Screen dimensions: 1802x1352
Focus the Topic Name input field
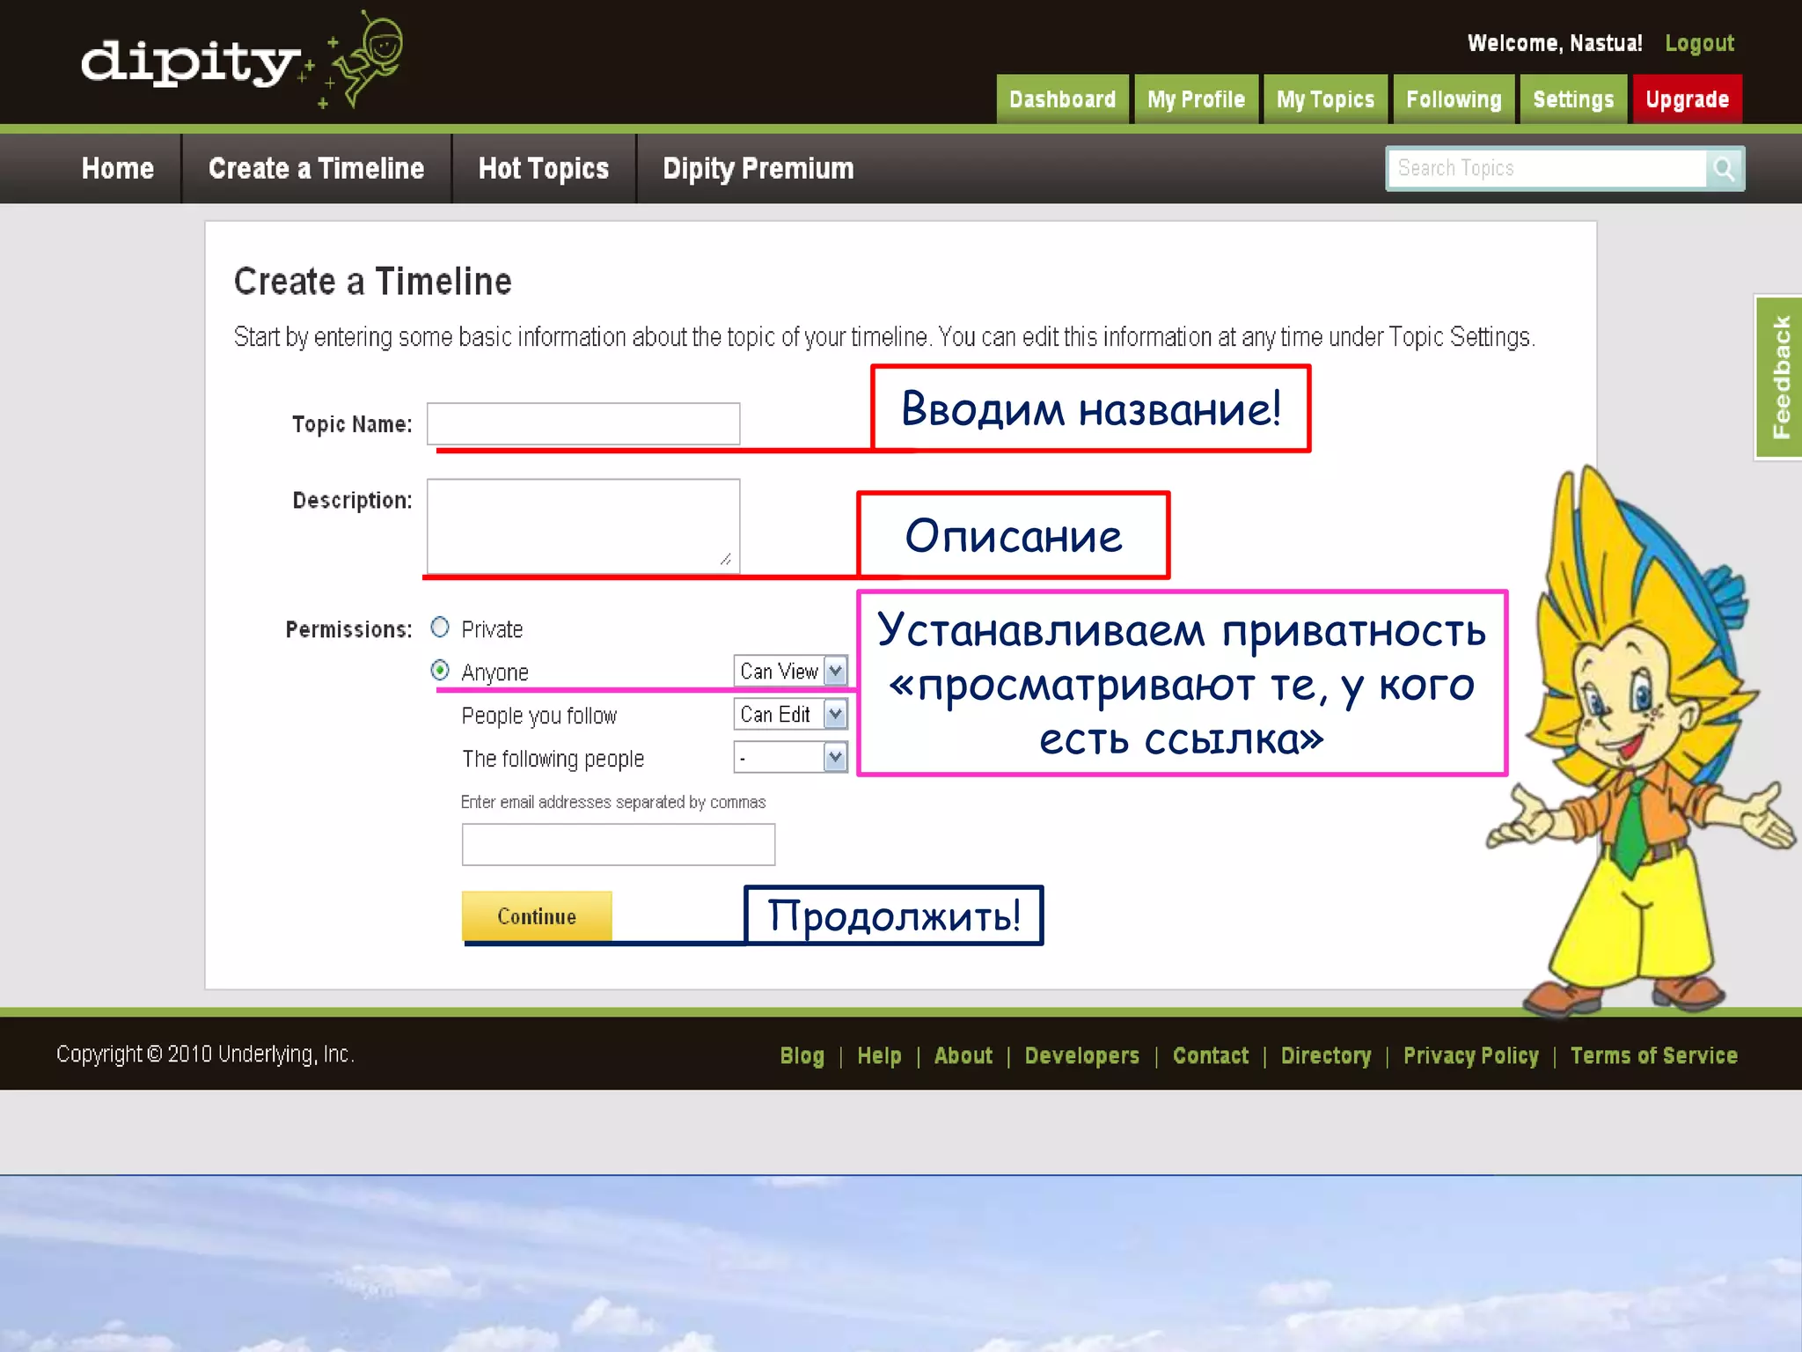[583, 424]
